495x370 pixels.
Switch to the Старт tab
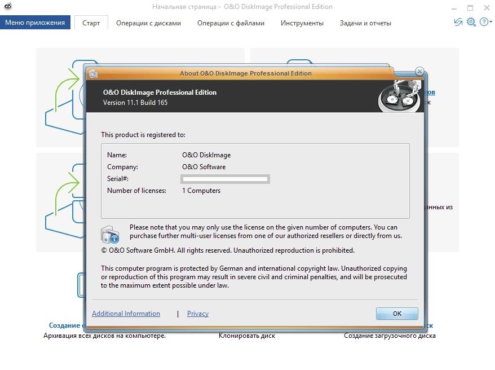coord(91,23)
